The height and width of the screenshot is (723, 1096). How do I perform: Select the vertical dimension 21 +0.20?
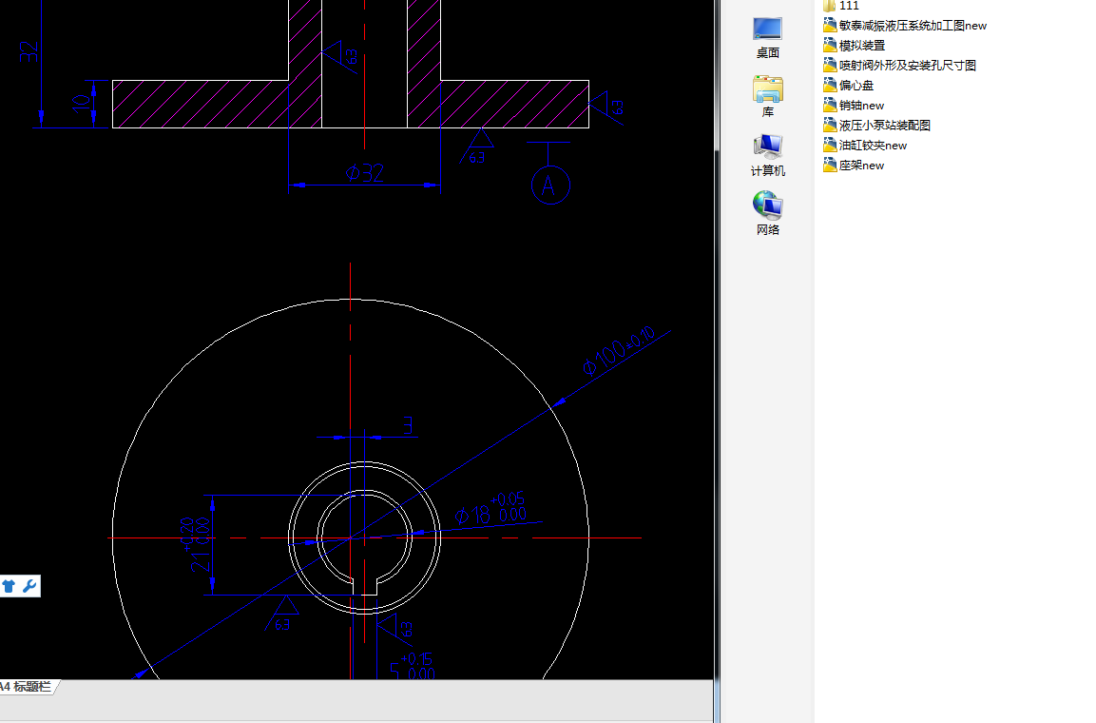(195, 544)
